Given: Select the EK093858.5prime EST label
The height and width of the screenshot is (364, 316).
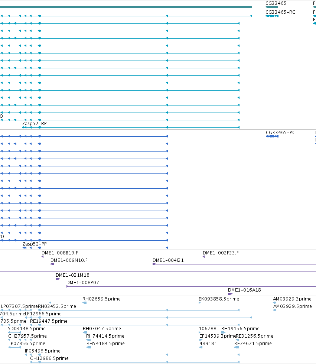Looking at the screenshot, I should click(219, 299).
